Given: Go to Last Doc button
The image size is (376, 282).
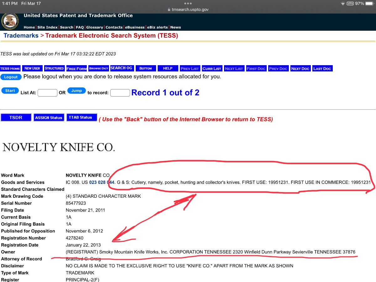Looking at the screenshot, I should (322, 68).
